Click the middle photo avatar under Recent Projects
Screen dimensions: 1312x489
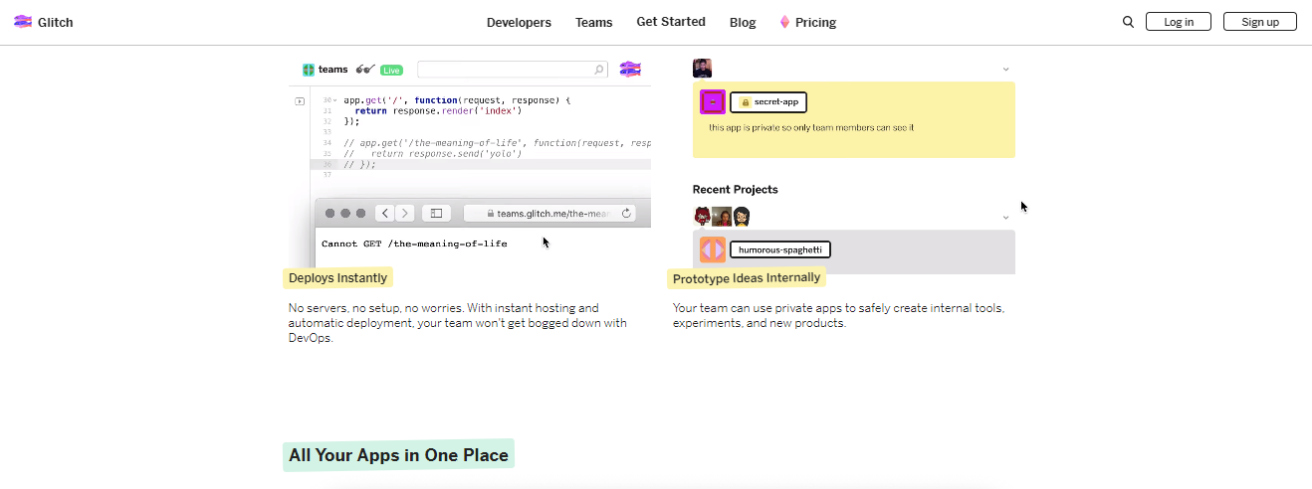tap(722, 217)
